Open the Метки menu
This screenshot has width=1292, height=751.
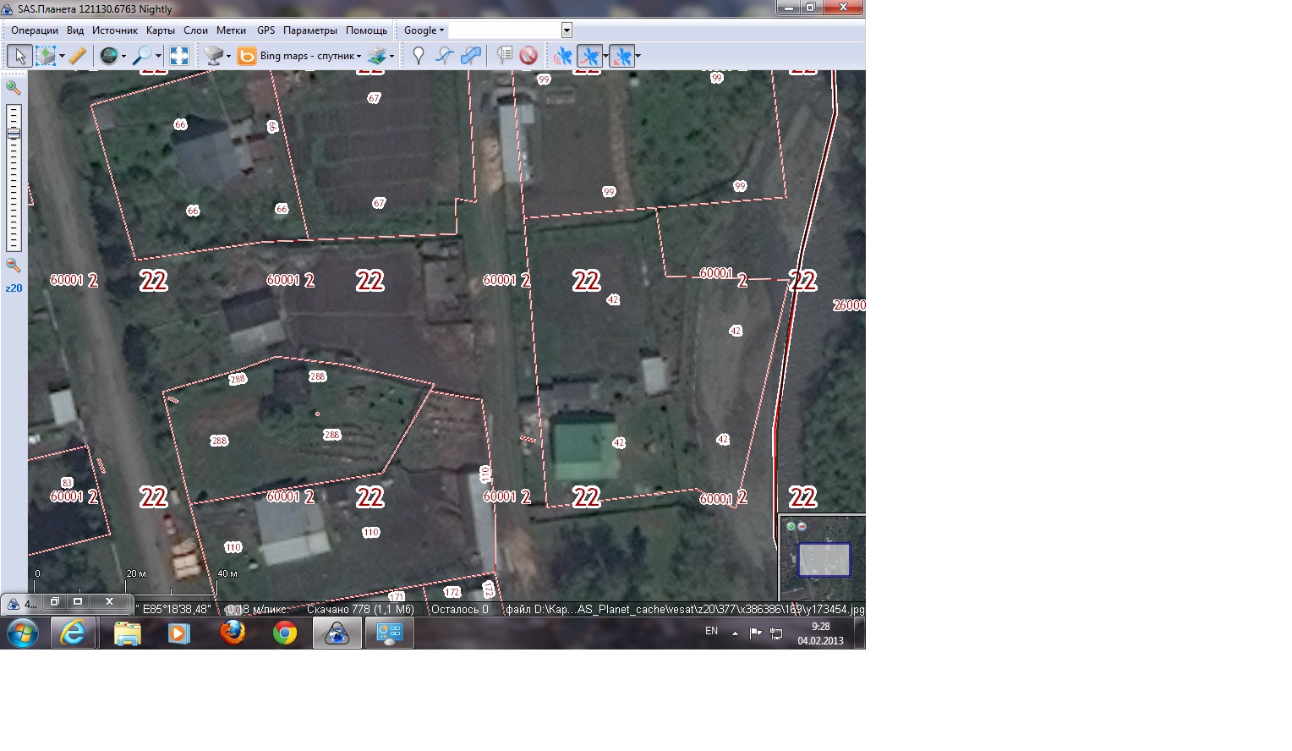point(231,30)
